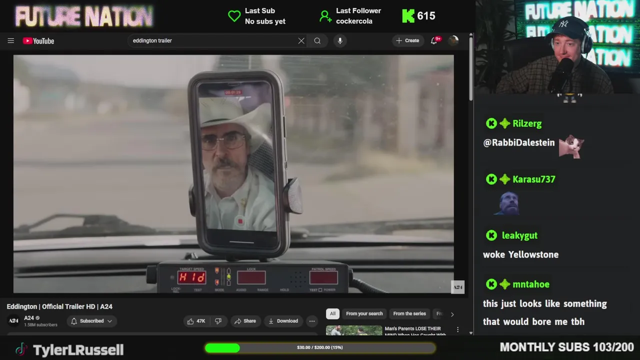This screenshot has width=640, height=360.
Task: Dislike the video with thumbs down
Action: pos(218,321)
